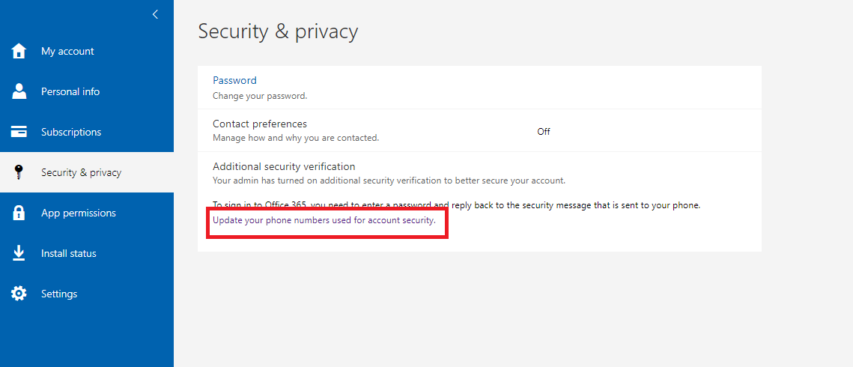Screen dimensions: 853x367
Task: Go to the Personal info page
Action: (x=70, y=91)
